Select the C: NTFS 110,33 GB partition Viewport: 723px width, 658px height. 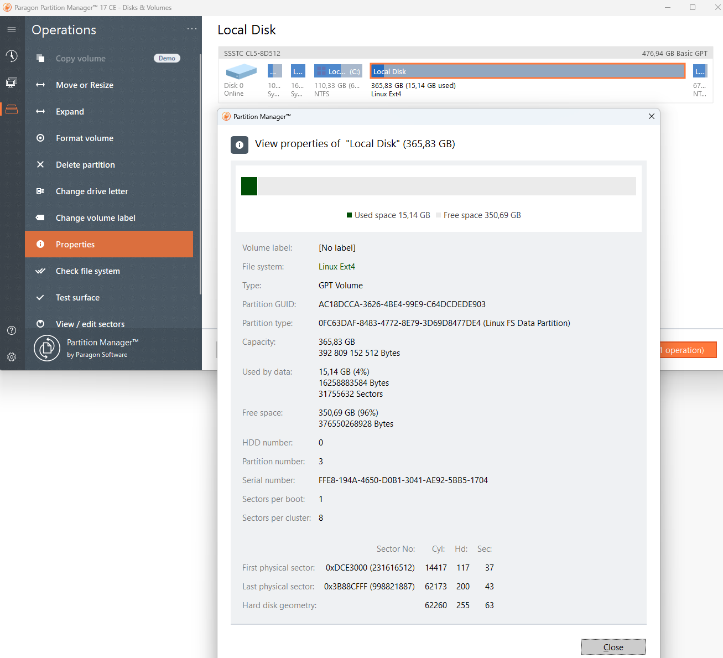(x=338, y=71)
